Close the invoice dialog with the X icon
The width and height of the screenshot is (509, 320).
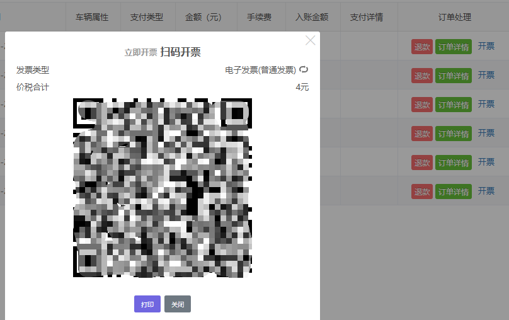[311, 40]
